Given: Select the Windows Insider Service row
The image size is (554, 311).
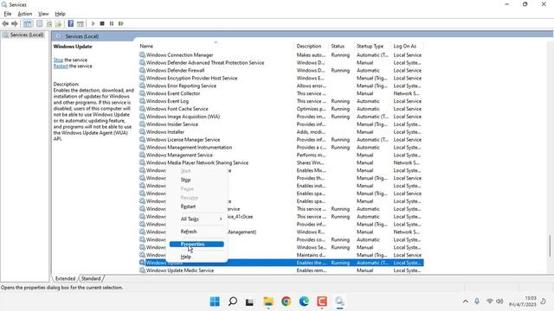Looking at the screenshot, I should [x=280, y=124].
